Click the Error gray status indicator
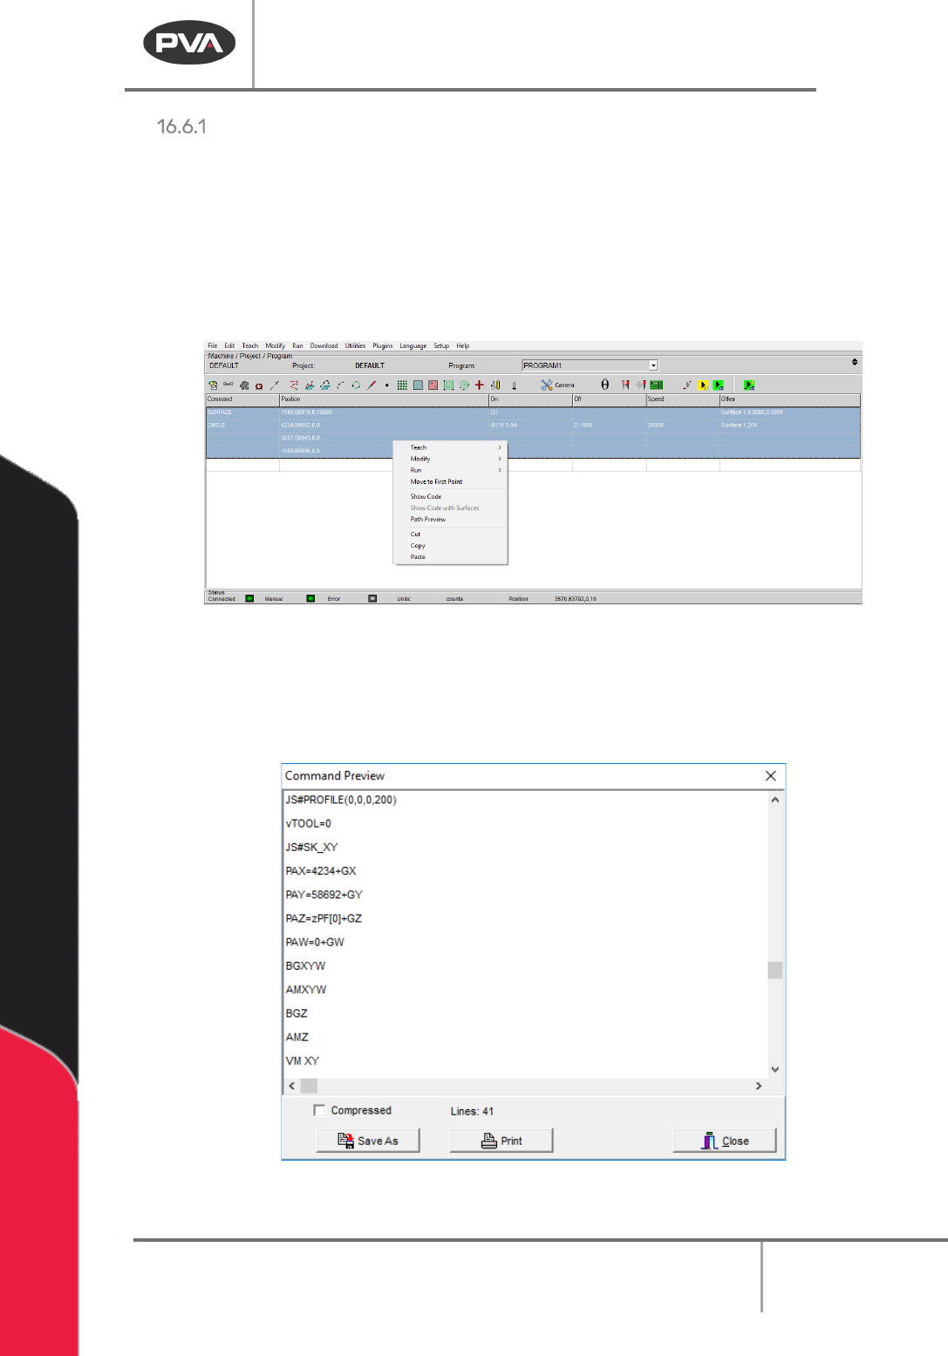 point(372,598)
